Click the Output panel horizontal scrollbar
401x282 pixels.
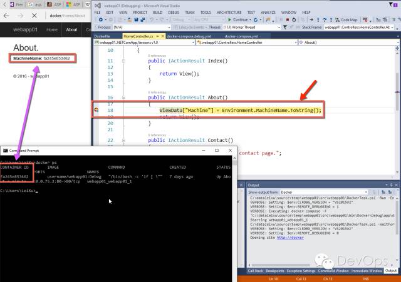pyautogui.click(x=281, y=265)
